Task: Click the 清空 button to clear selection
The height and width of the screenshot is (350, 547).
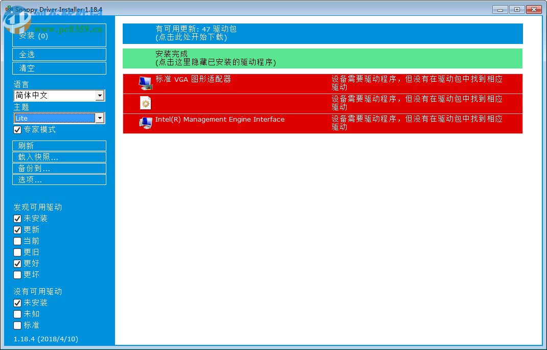Action: (x=59, y=68)
